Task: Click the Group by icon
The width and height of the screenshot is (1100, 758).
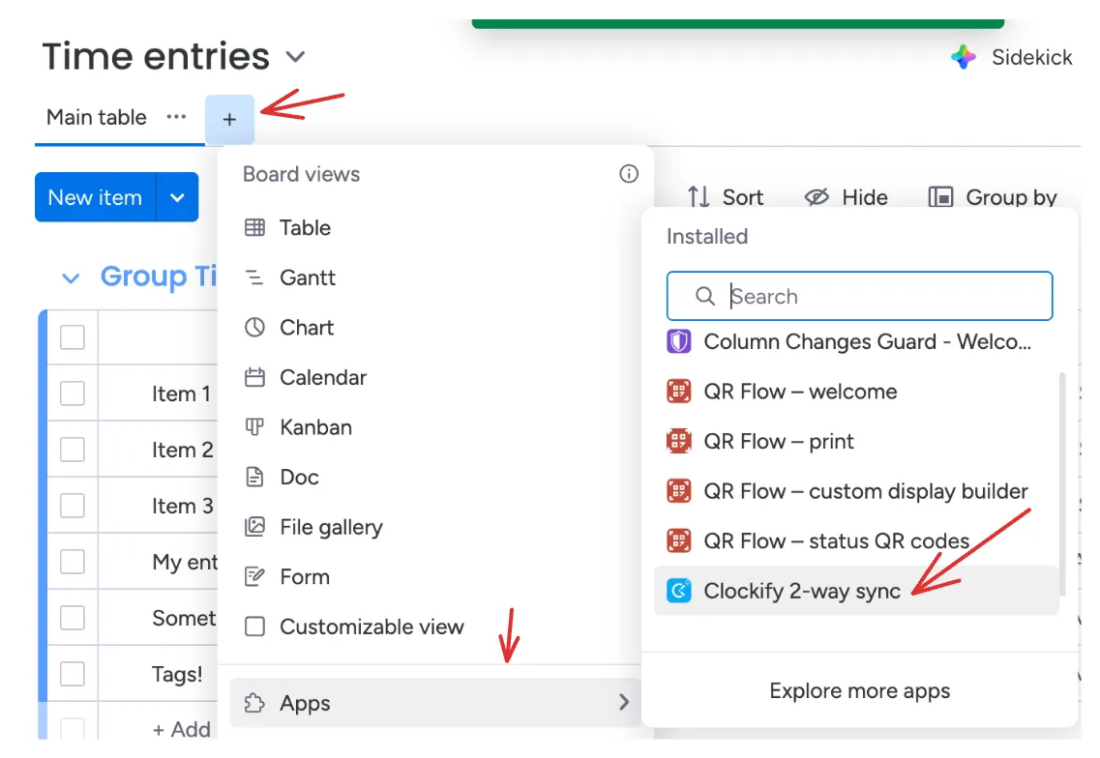Action: pos(940,197)
